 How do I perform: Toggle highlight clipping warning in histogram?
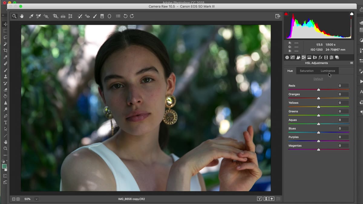coord(352,14)
